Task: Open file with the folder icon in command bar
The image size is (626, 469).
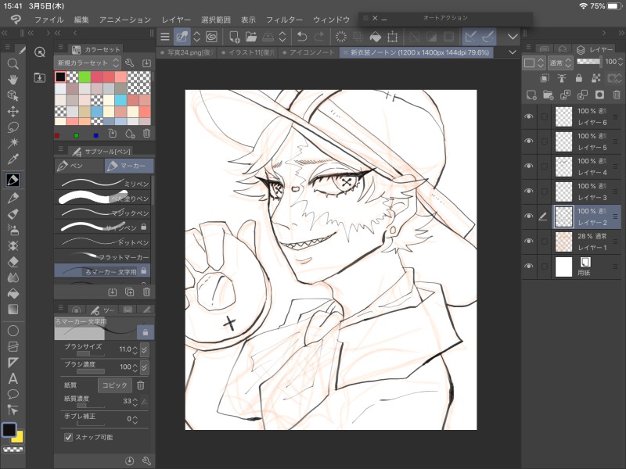Action: pyautogui.click(x=251, y=37)
